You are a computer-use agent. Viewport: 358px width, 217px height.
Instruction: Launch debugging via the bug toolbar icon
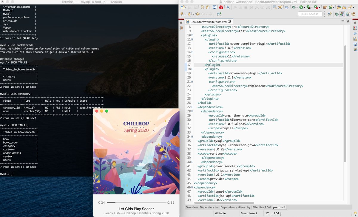pos(294,7)
